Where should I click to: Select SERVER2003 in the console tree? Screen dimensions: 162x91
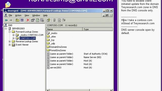coord(18,29)
